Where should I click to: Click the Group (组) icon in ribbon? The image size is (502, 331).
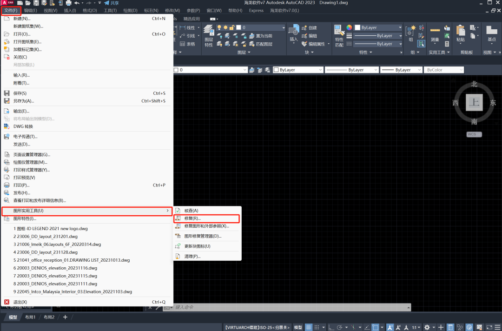(x=411, y=31)
